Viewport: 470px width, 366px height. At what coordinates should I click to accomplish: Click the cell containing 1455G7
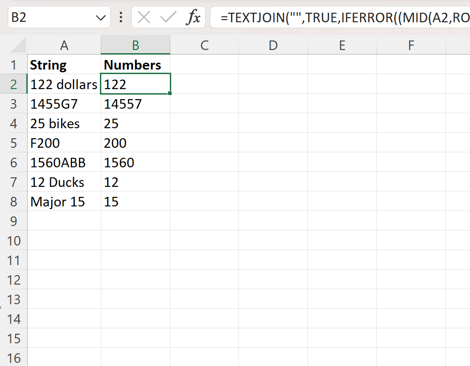(64, 104)
